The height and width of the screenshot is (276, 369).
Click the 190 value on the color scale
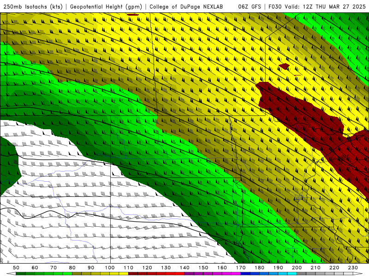[x=278, y=268]
